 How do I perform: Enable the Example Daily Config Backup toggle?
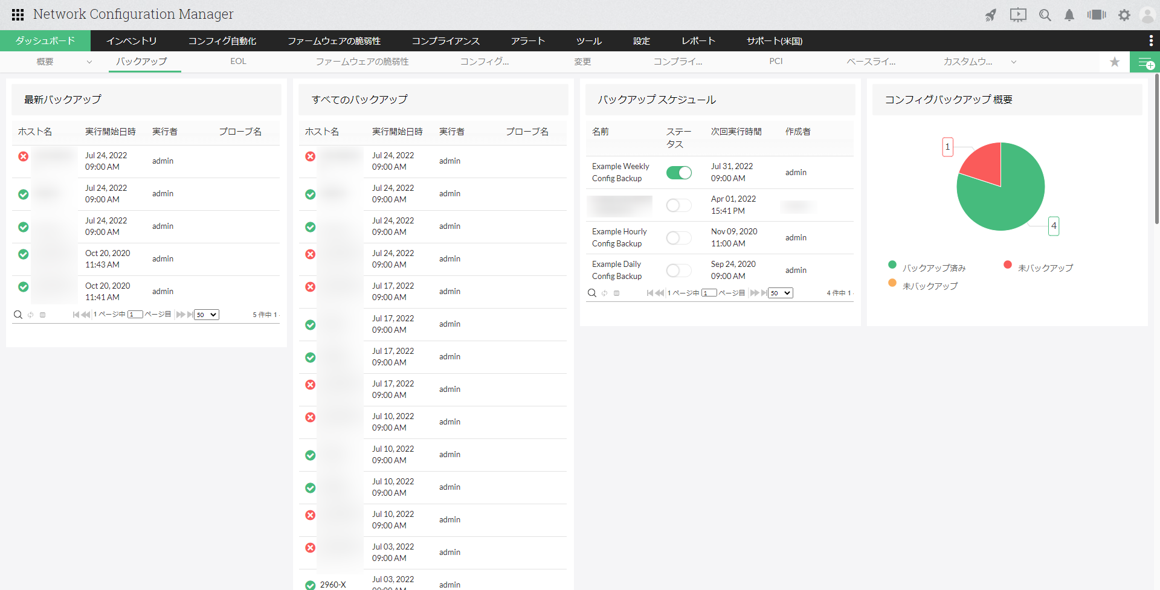tap(679, 271)
